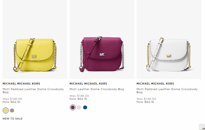Screen dimensions: 205x130
Task: Open Mott Leather Dome Crossbody Bag link
Action: [97, 89]
